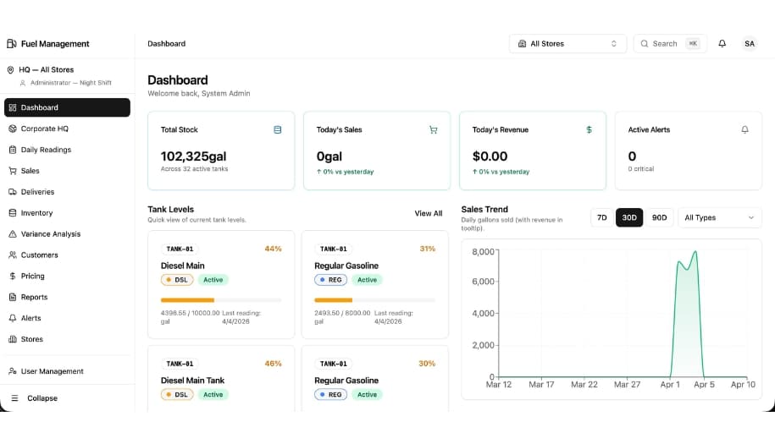This screenshot has height=444, width=775.
Task: Go to Dashboard in sidebar
Action: click(67, 107)
